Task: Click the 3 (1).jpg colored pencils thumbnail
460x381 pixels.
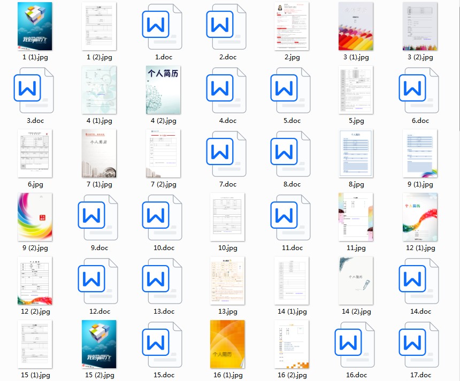Action: (356, 26)
